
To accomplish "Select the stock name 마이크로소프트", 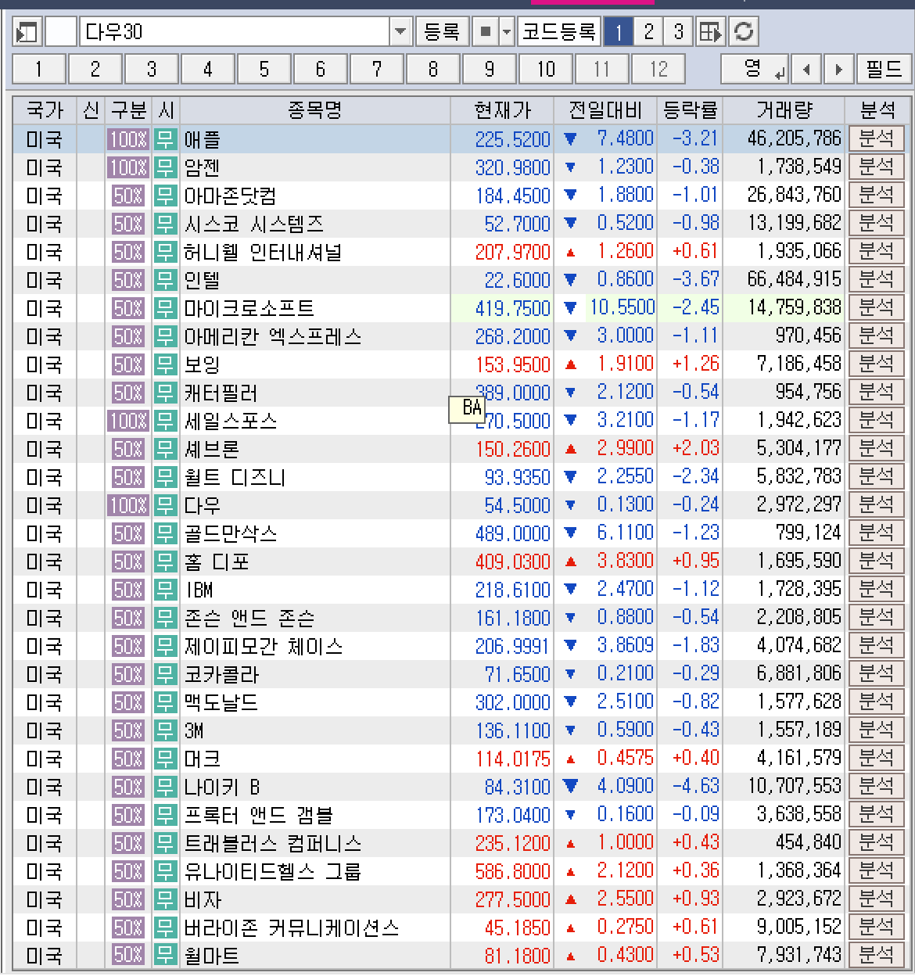I will 249,308.
